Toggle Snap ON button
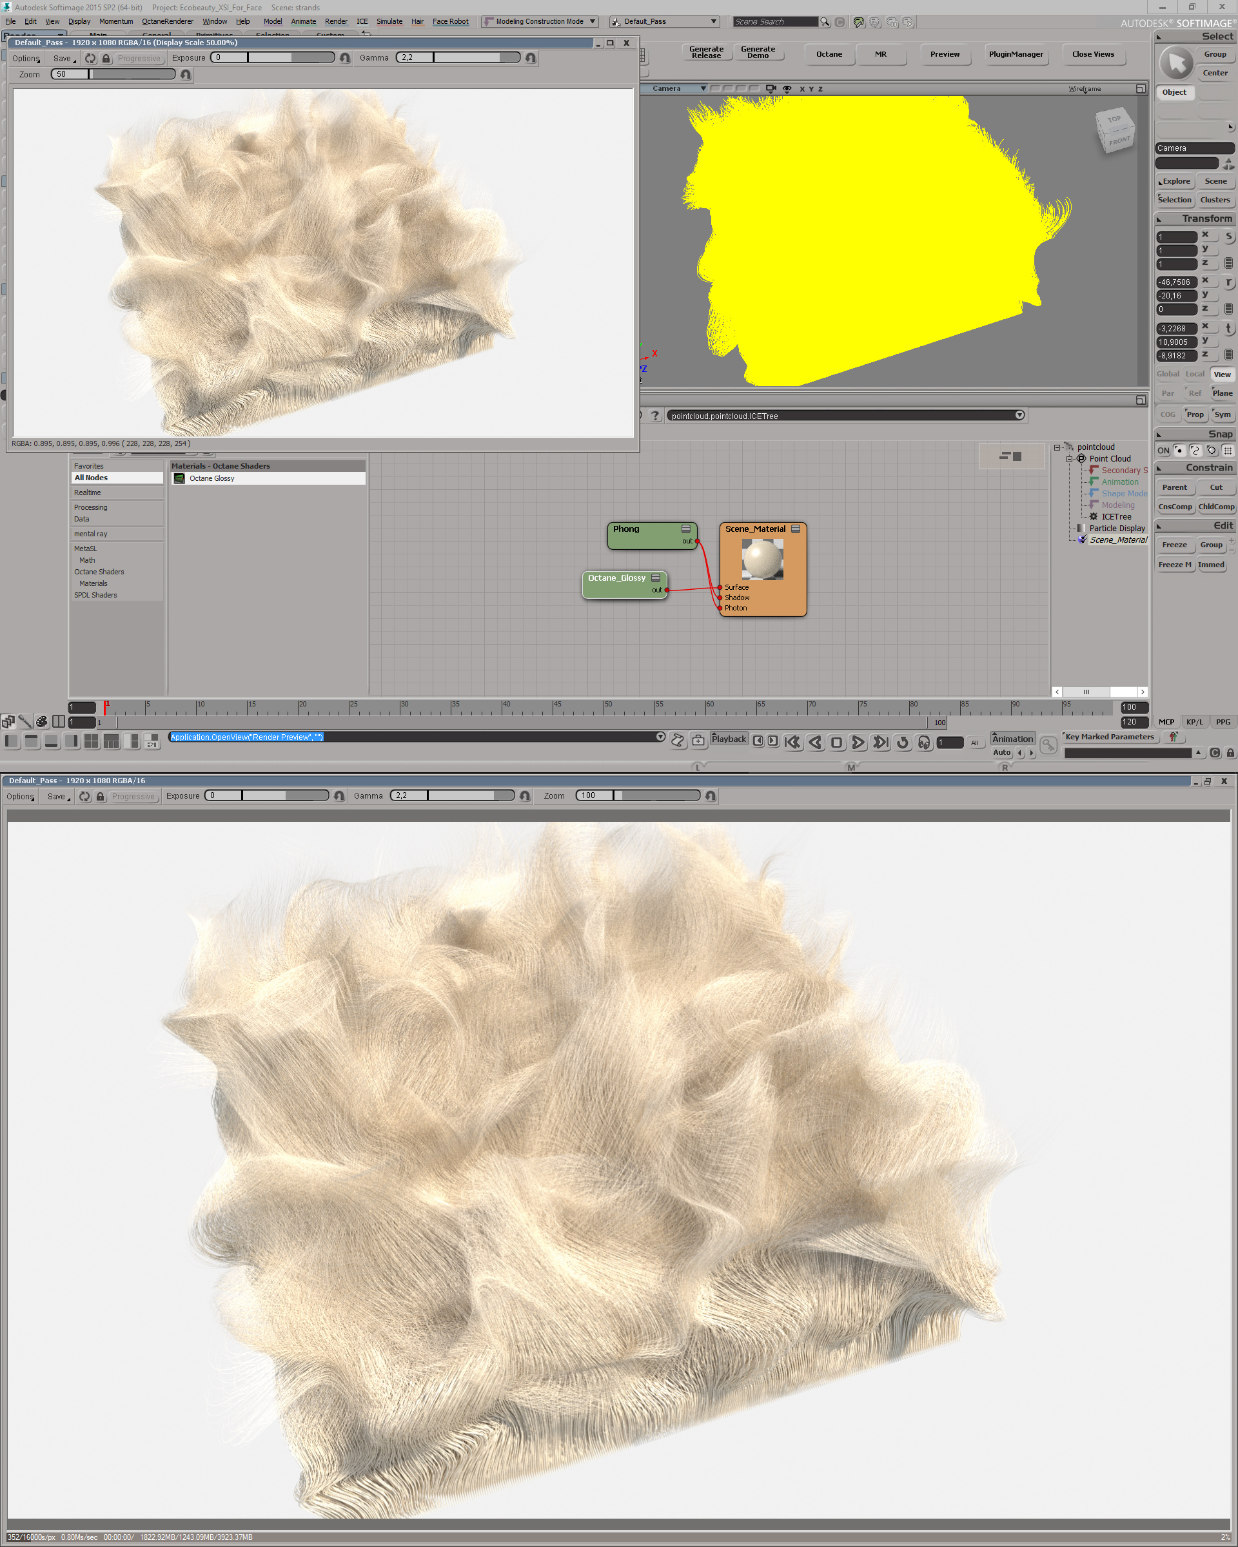The image size is (1238, 1547). [1163, 451]
